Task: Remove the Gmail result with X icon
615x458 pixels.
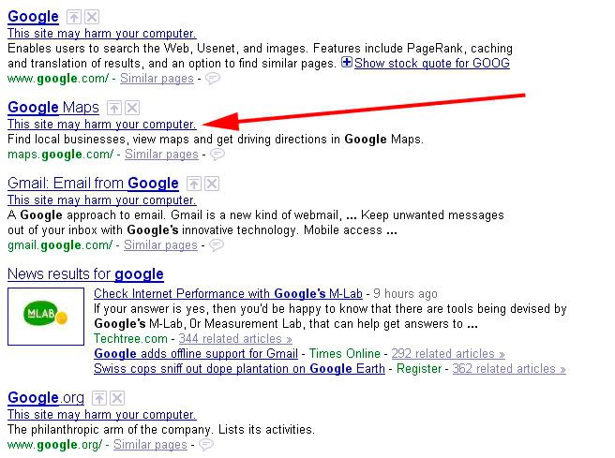Action: tap(212, 185)
